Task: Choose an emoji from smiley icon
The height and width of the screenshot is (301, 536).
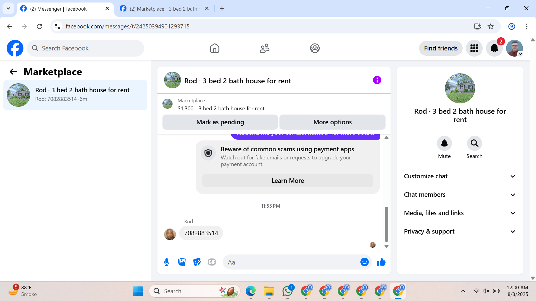Action: coord(364,262)
